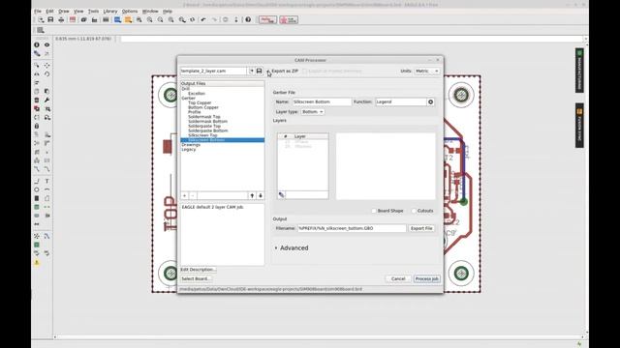
Task: Open the Units Metric dropdown
Action: (x=427, y=71)
